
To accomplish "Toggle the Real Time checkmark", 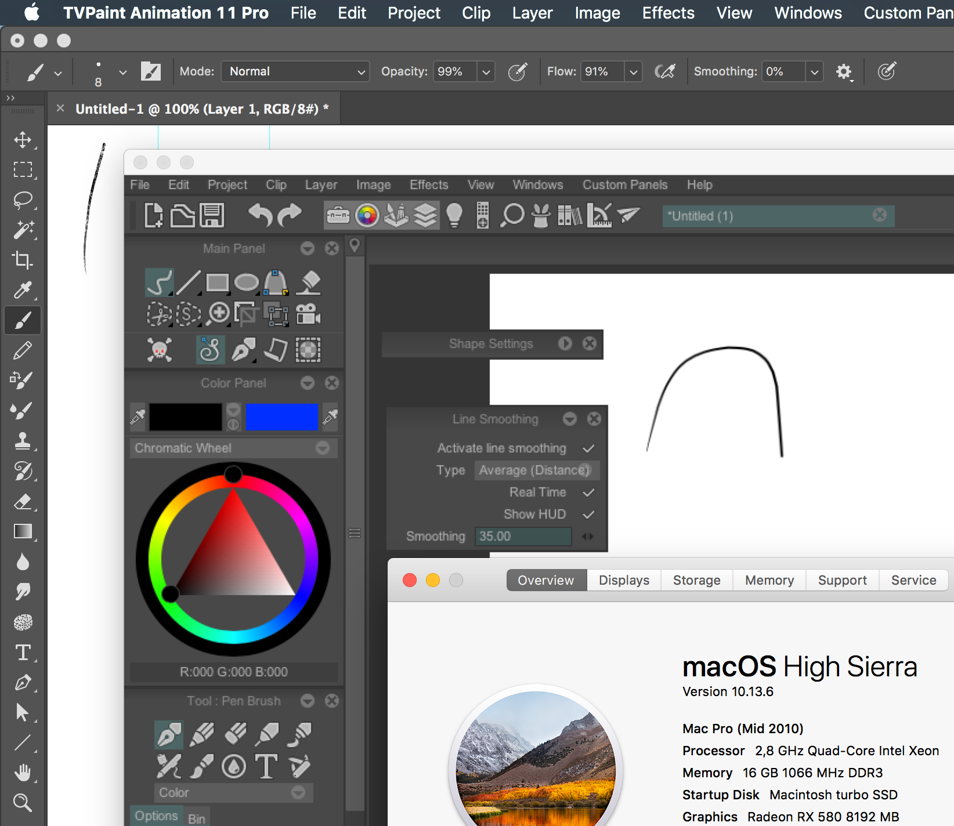I will pos(588,492).
